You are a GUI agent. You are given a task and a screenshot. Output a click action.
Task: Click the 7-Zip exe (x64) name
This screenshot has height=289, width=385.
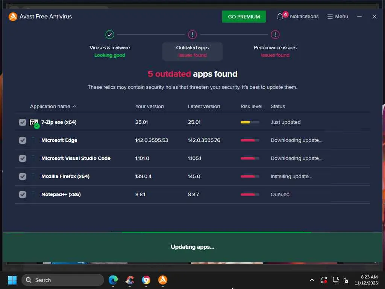point(59,122)
